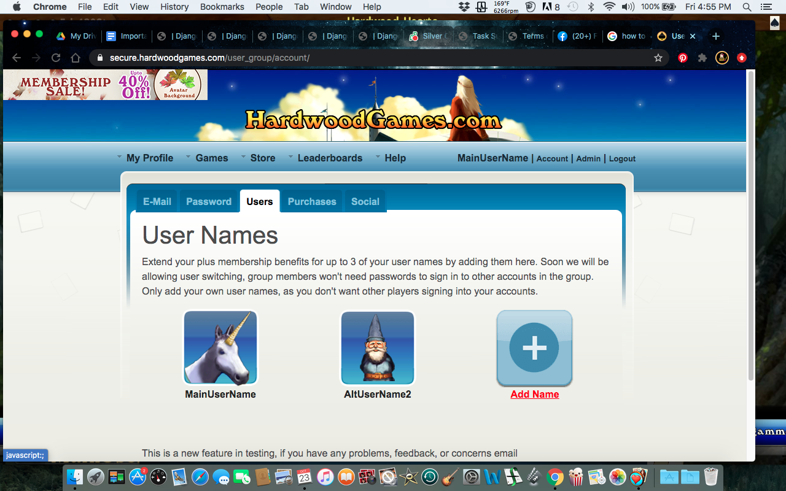Click the Account link in header
This screenshot has width=786, height=491.
click(x=552, y=158)
